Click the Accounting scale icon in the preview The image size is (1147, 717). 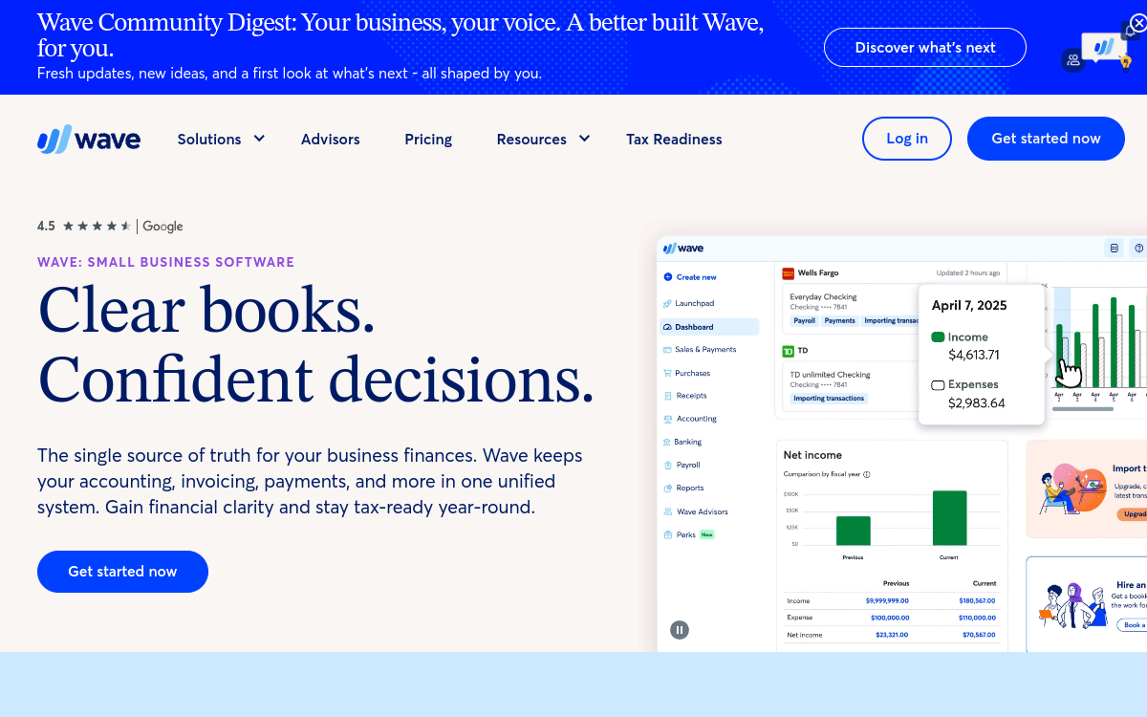[667, 419]
